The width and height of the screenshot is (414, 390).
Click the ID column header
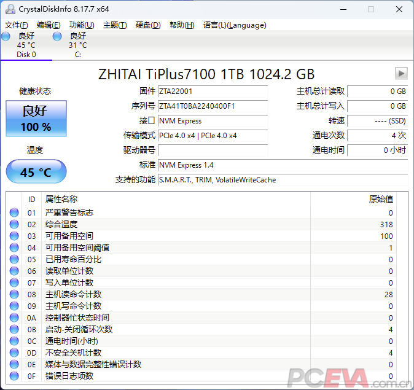coord(32,200)
